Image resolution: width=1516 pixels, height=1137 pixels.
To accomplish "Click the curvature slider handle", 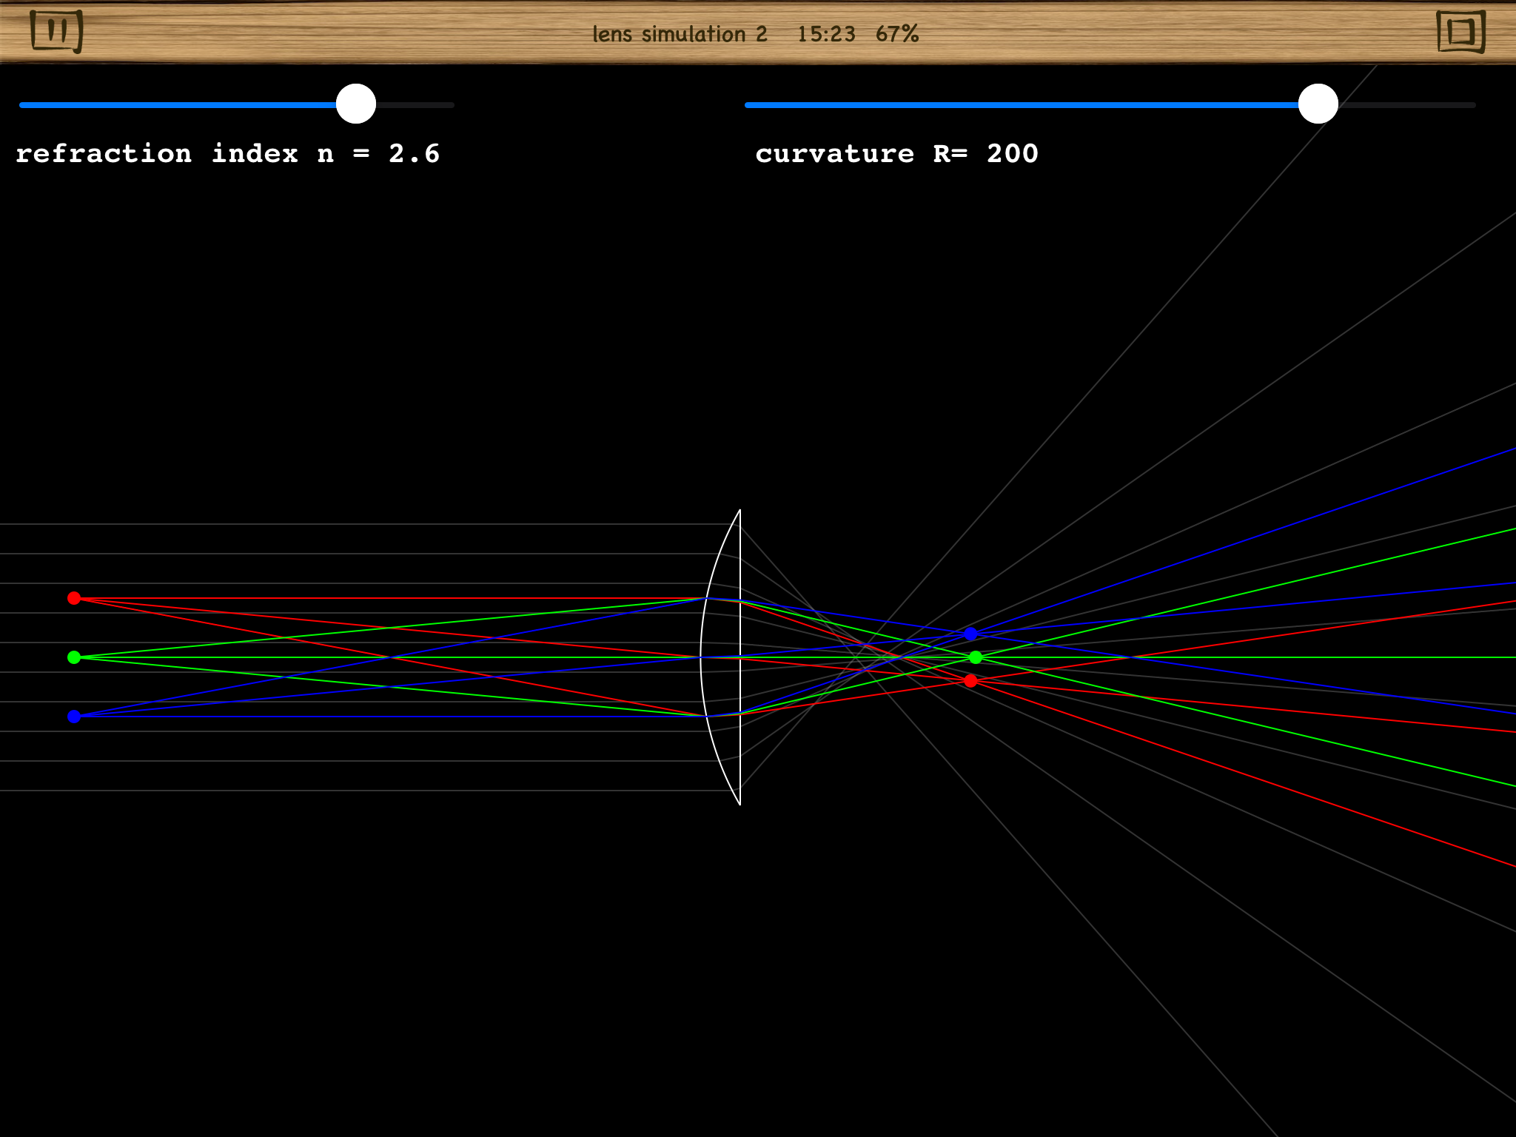I will point(1318,104).
